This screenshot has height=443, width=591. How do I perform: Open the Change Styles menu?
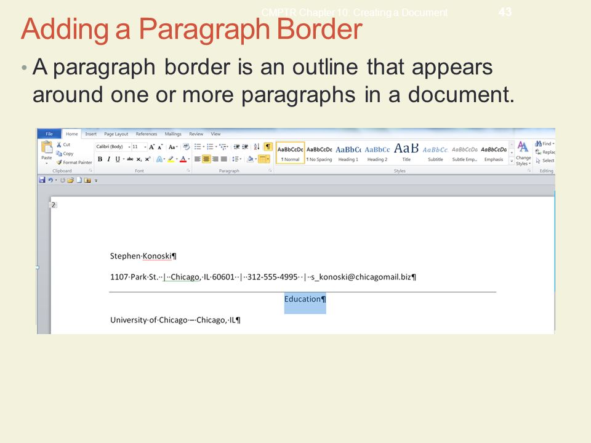tap(523, 153)
